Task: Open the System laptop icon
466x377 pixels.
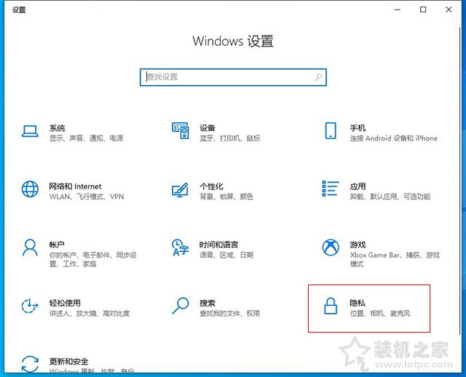Action: [30, 131]
